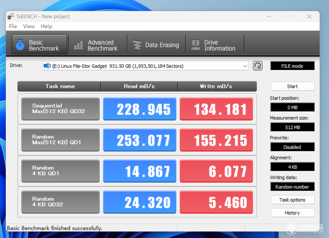Click the Basic Benchmark stopwatch icon

coord(20,44)
